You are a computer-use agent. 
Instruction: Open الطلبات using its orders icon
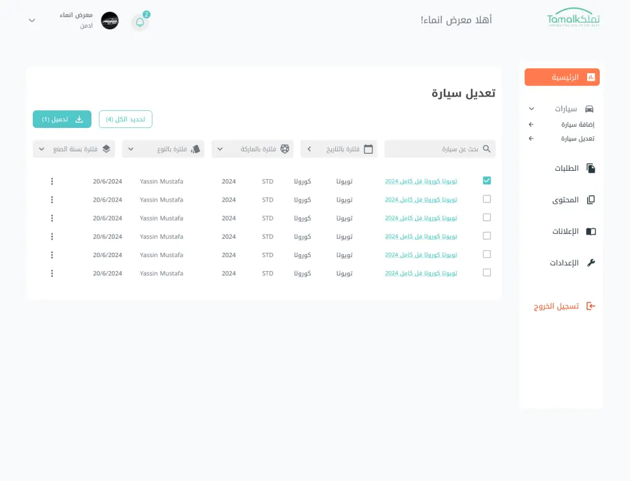(x=590, y=167)
